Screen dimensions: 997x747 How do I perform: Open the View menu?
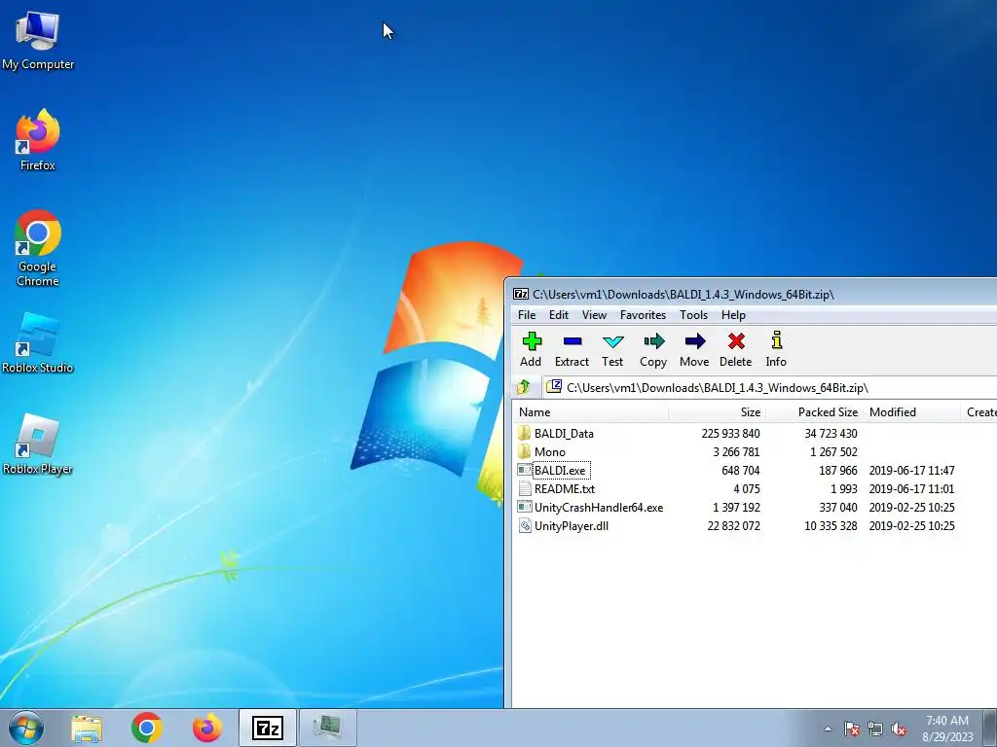[595, 315]
